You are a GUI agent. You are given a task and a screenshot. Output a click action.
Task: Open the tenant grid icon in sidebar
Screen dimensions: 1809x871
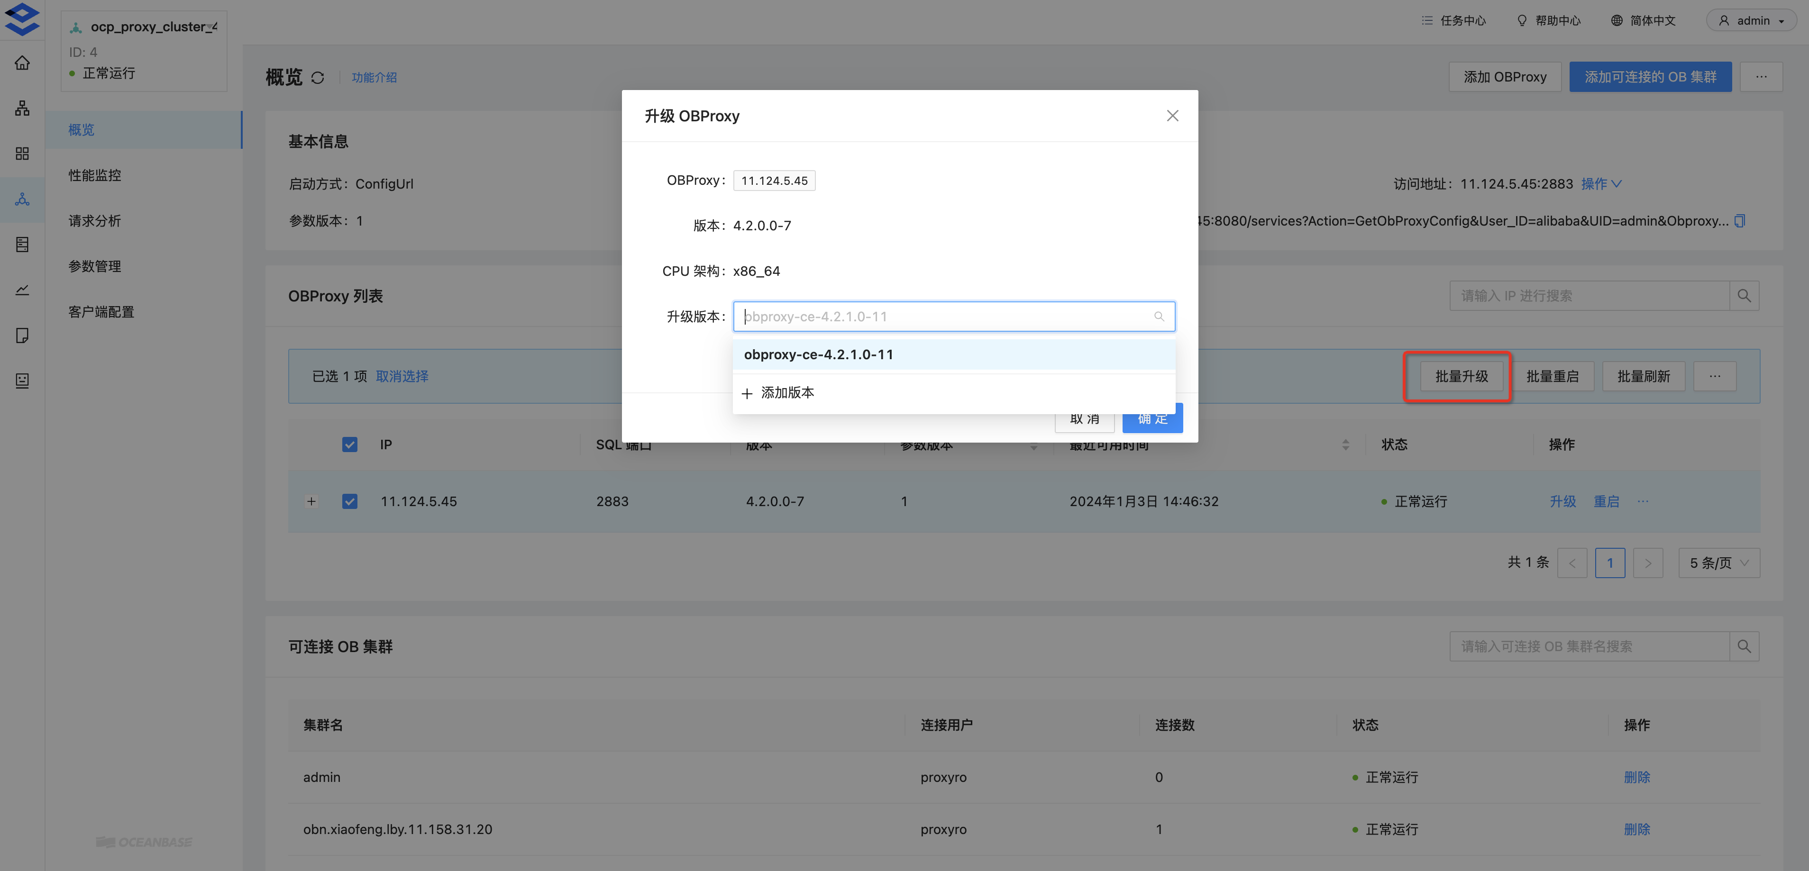pos(22,154)
